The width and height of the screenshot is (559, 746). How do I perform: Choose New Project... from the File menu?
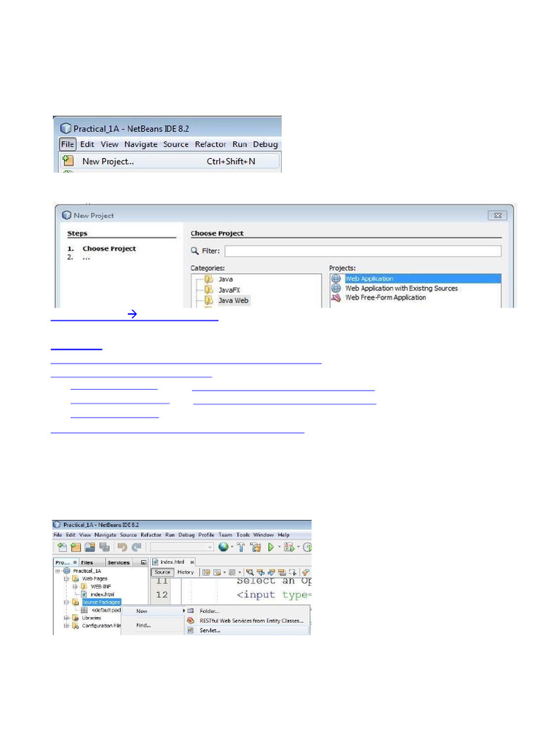pos(169,161)
